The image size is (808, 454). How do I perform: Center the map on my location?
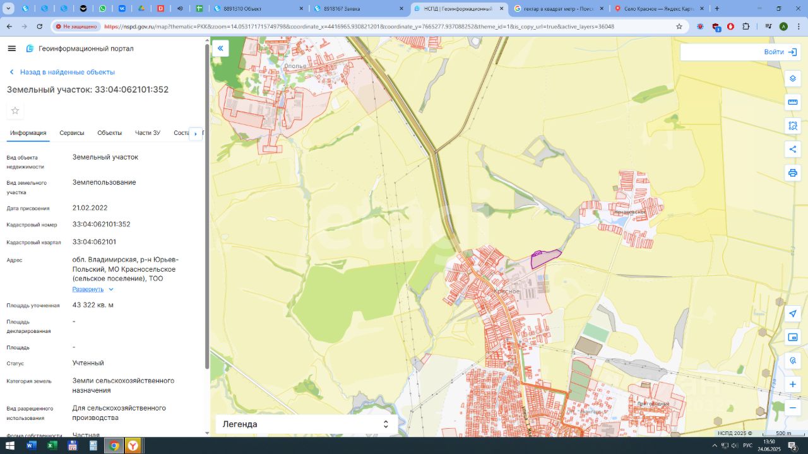(792, 313)
